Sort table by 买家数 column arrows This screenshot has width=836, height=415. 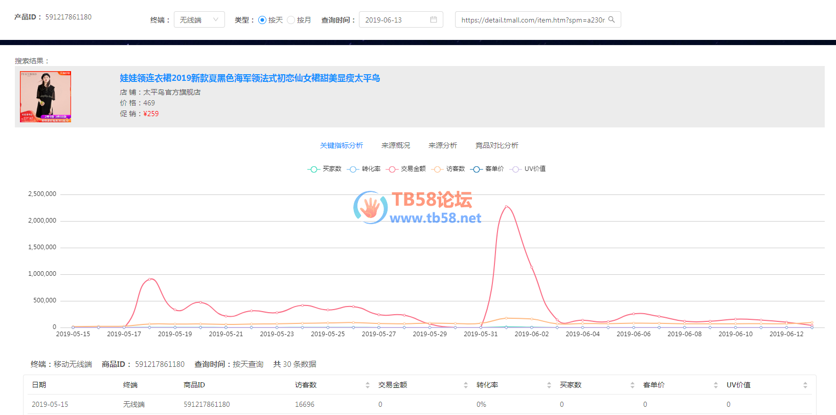click(632, 385)
